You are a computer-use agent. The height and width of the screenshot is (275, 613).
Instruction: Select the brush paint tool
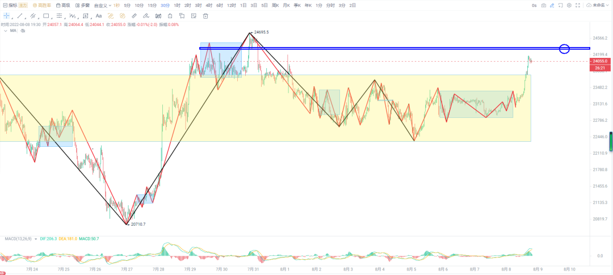(x=146, y=16)
